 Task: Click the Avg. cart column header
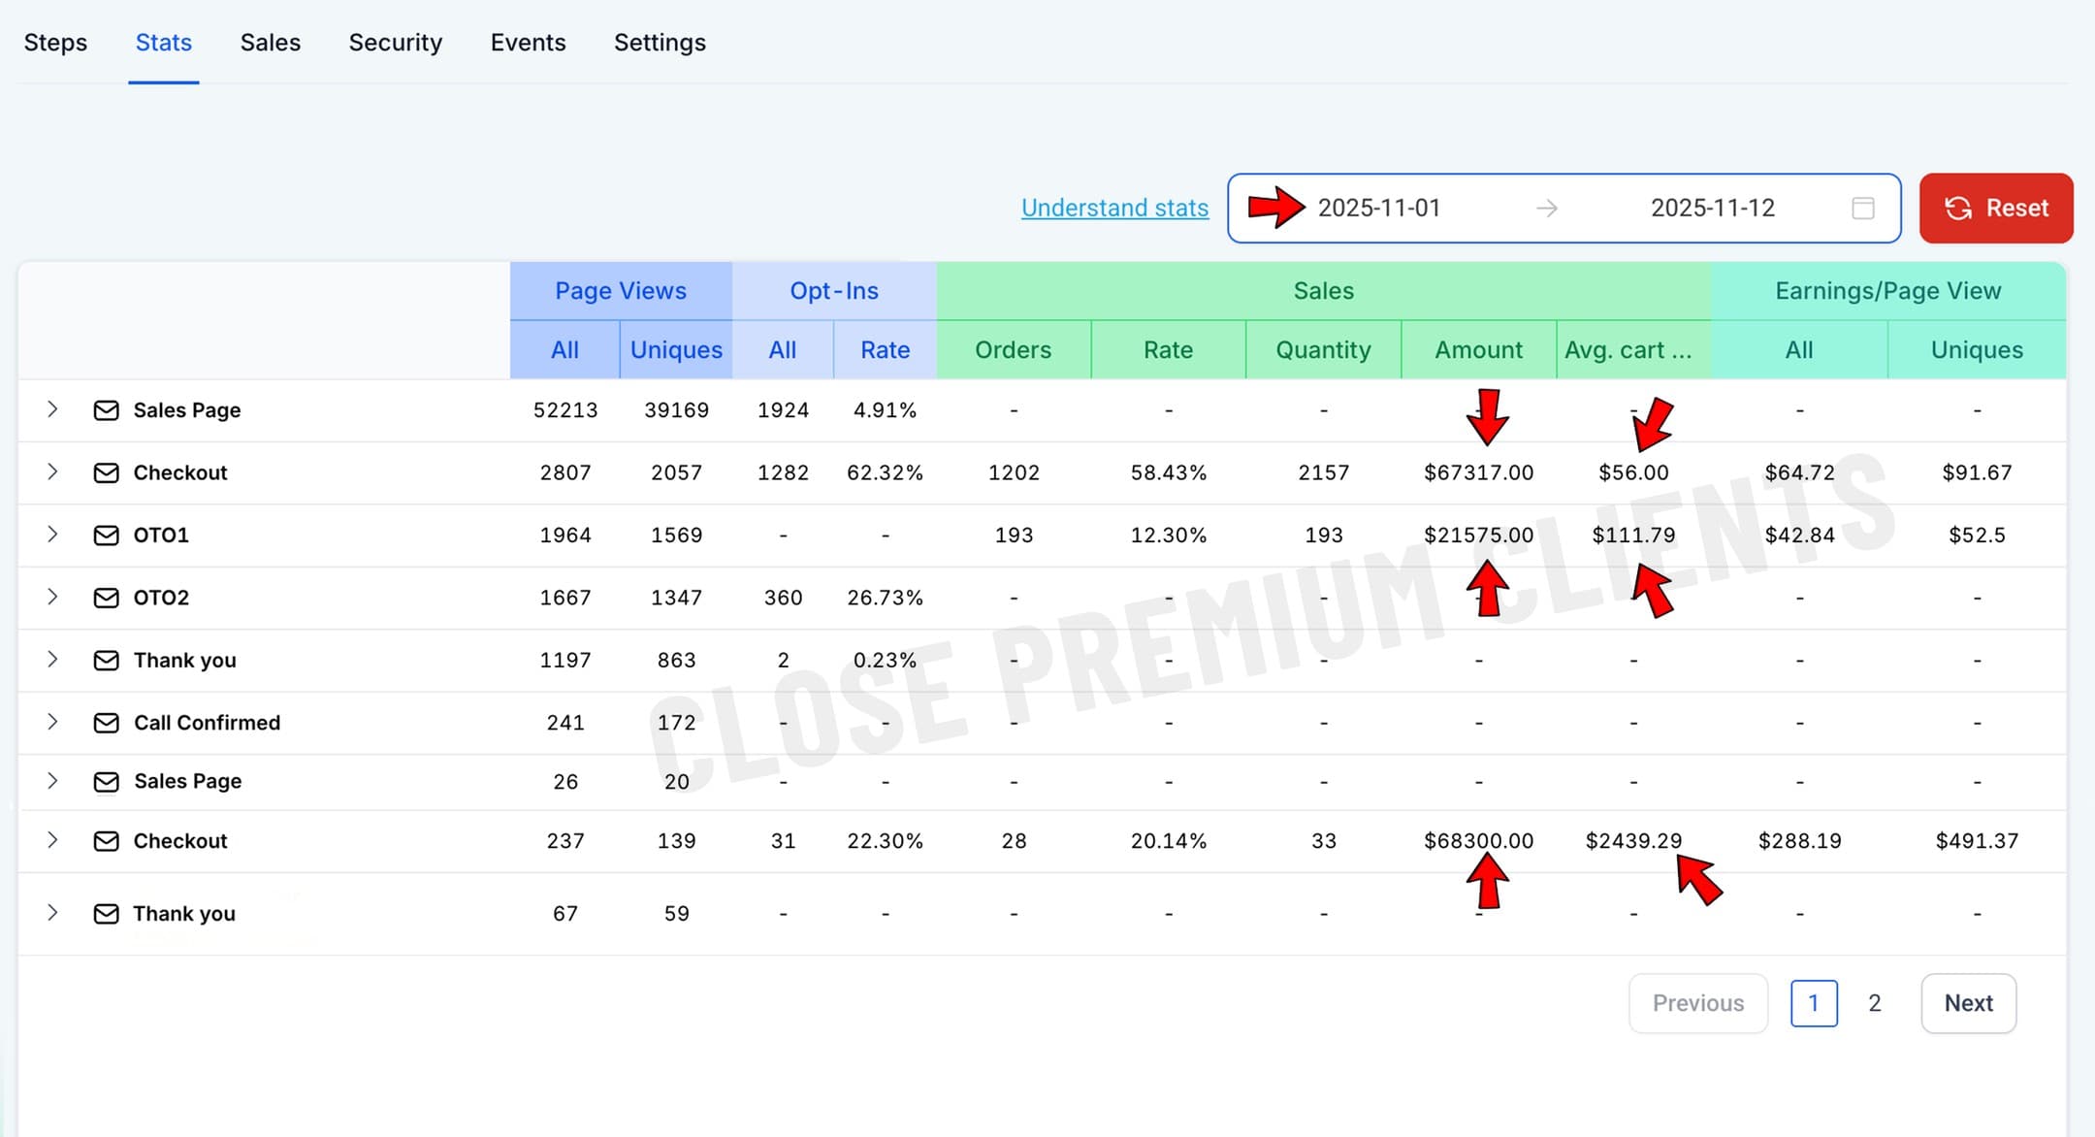1634,350
